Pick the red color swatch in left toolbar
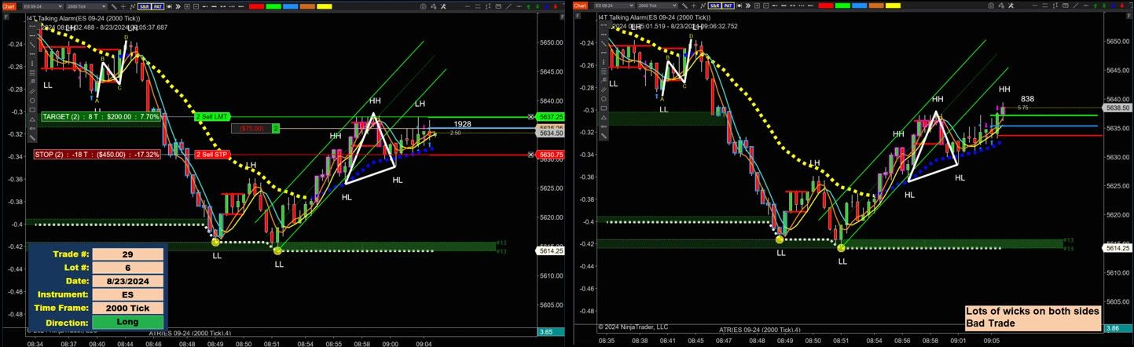This screenshot has height=347, width=1134. pos(256,6)
